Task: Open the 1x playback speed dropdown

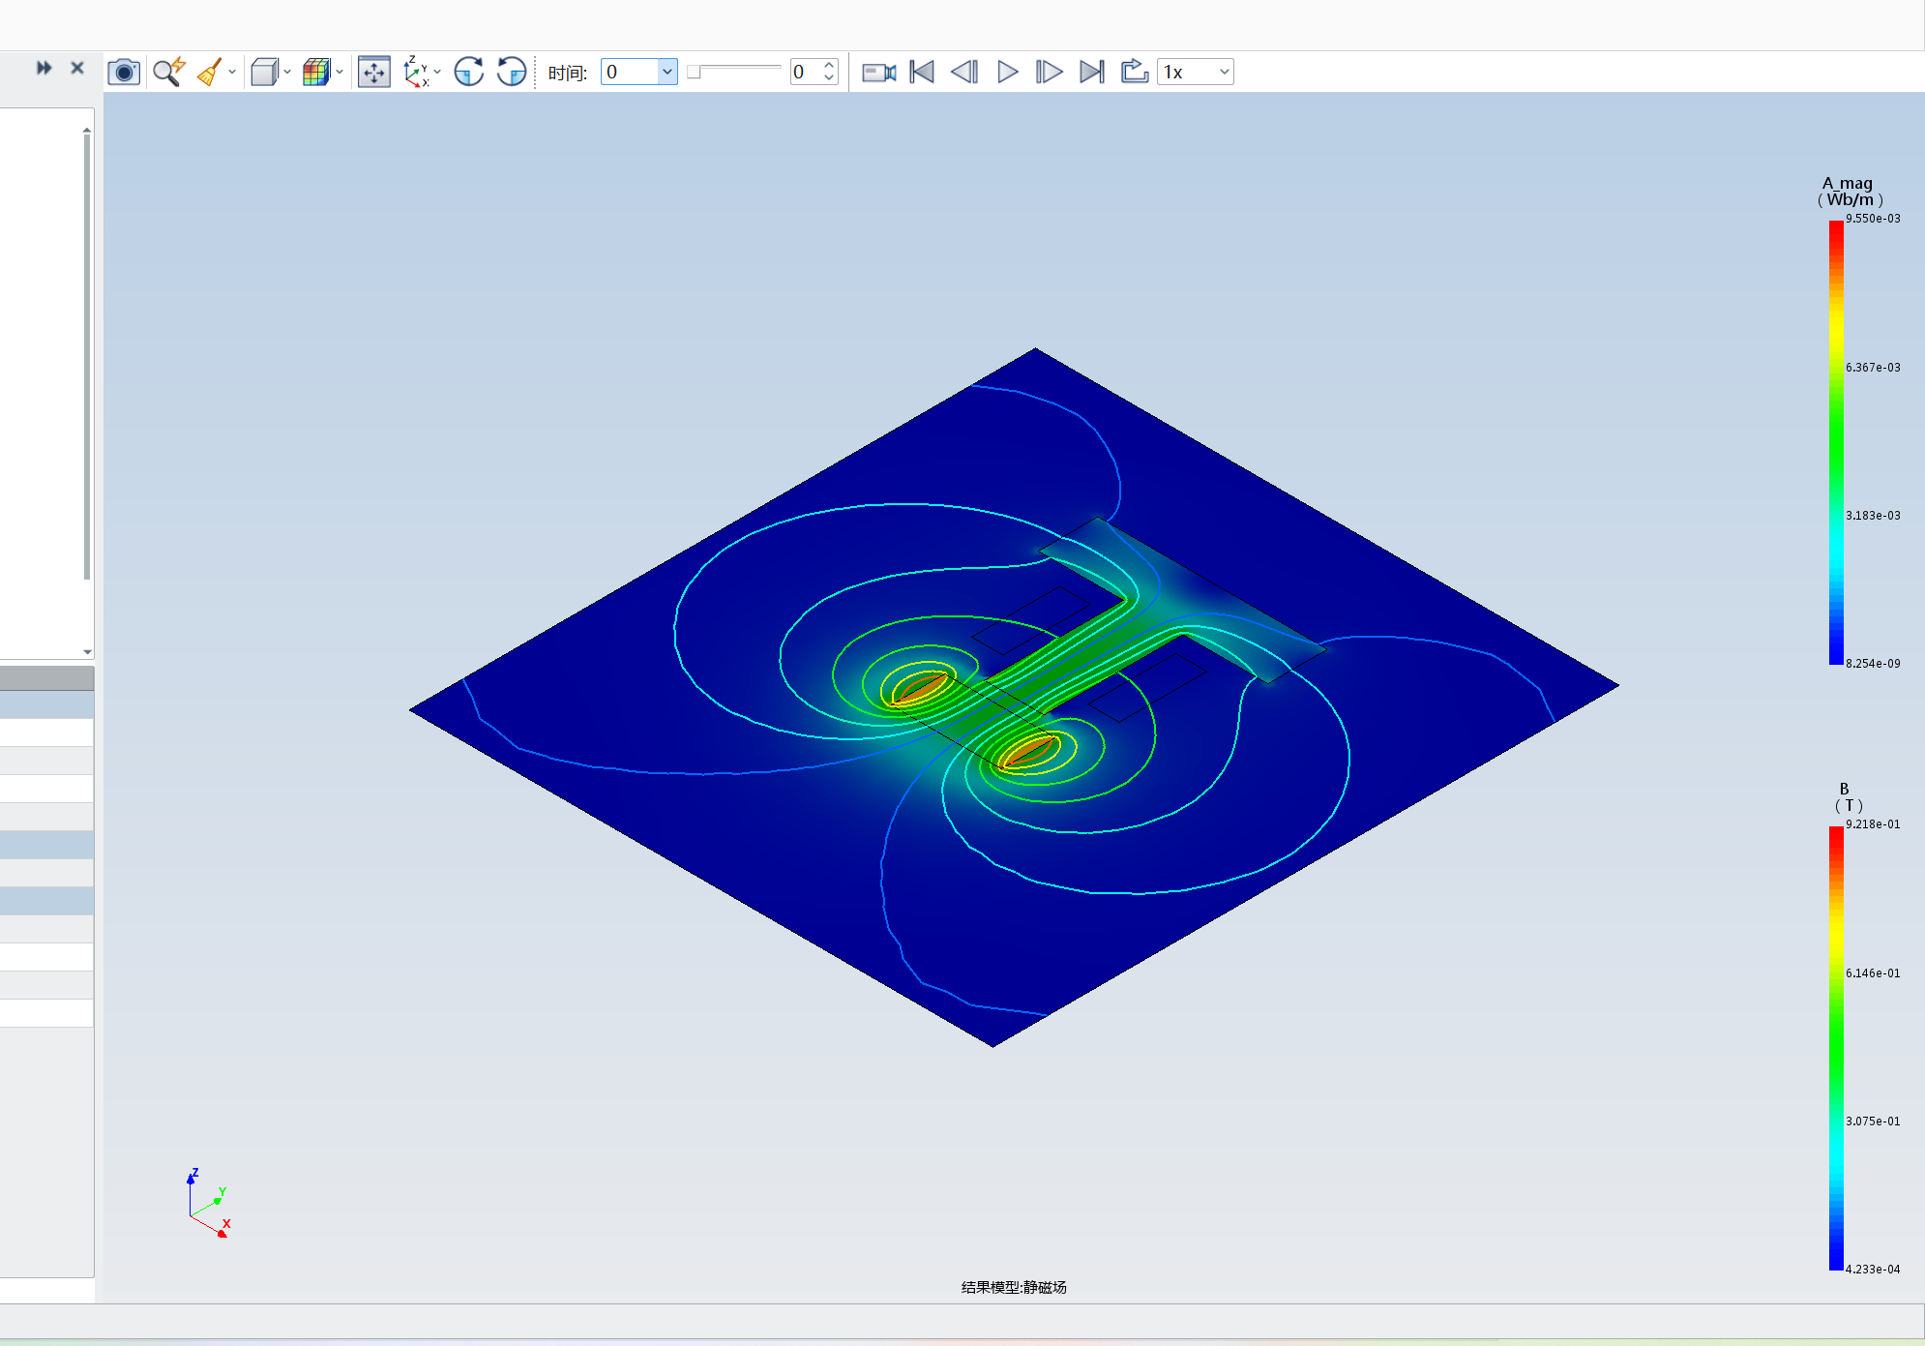Action: pos(1196,72)
